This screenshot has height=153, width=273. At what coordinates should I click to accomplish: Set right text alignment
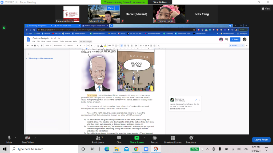pyautogui.click(x=128, y=45)
